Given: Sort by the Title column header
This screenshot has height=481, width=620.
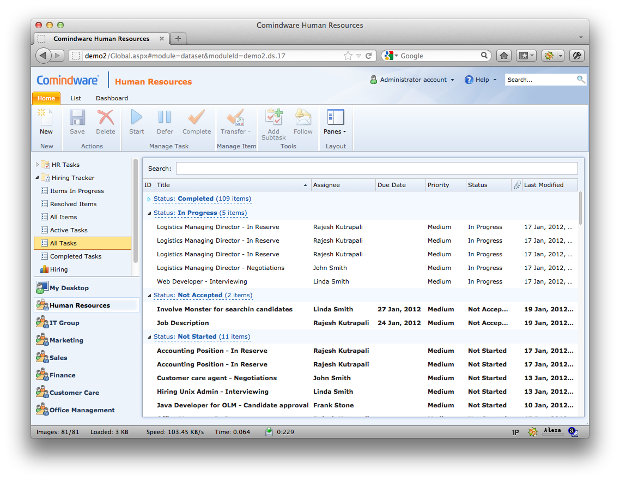Looking at the screenshot, I should tap(233, 185).
